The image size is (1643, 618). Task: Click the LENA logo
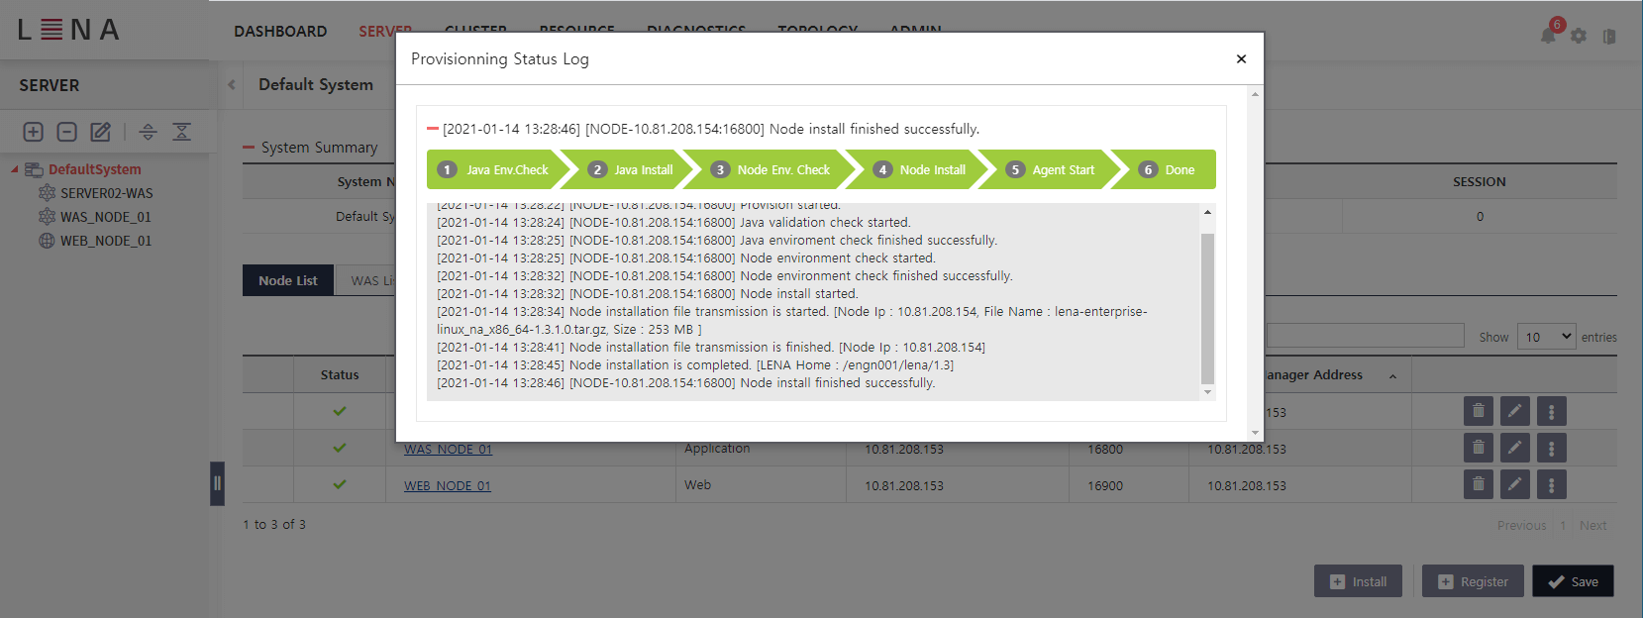(68, 30)
